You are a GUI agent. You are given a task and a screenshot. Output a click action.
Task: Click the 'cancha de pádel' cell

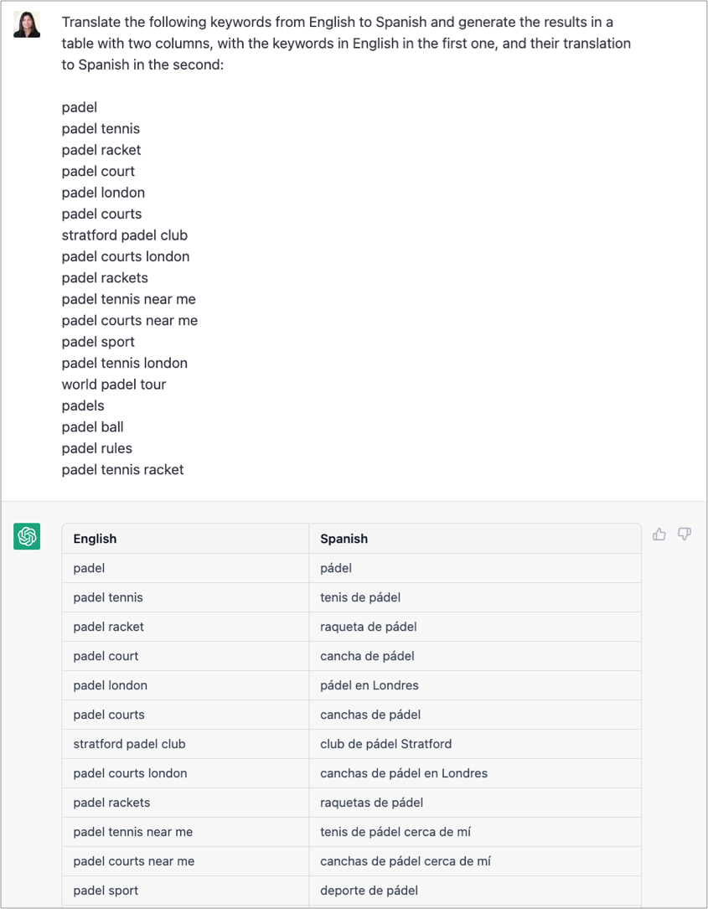[367, 656]
